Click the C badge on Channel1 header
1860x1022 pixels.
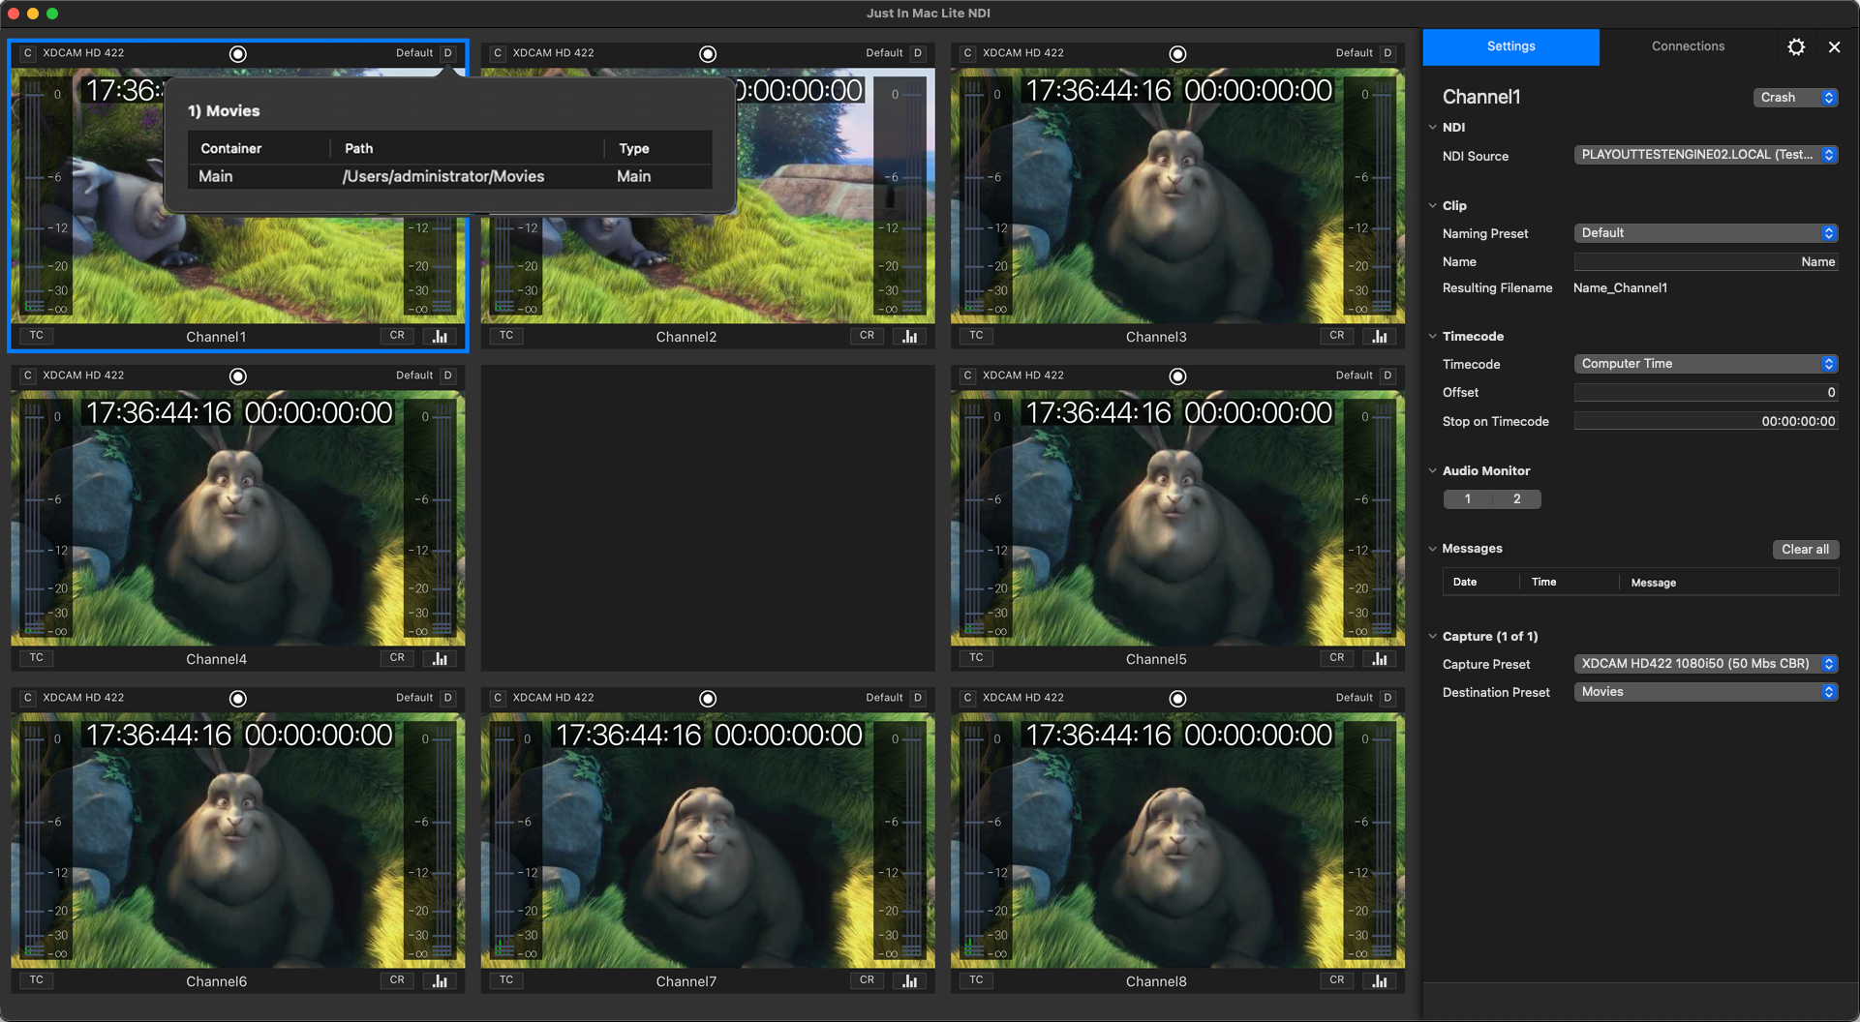(x=27, y=53)
